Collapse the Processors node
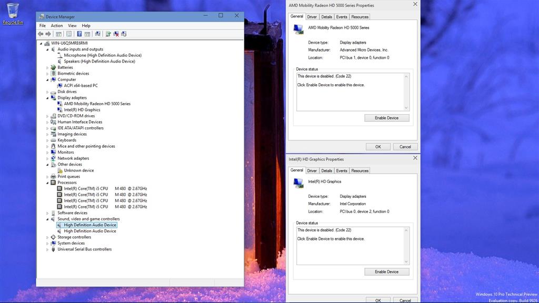The height and width of the screenshot is (303, 539). [47, 183]
